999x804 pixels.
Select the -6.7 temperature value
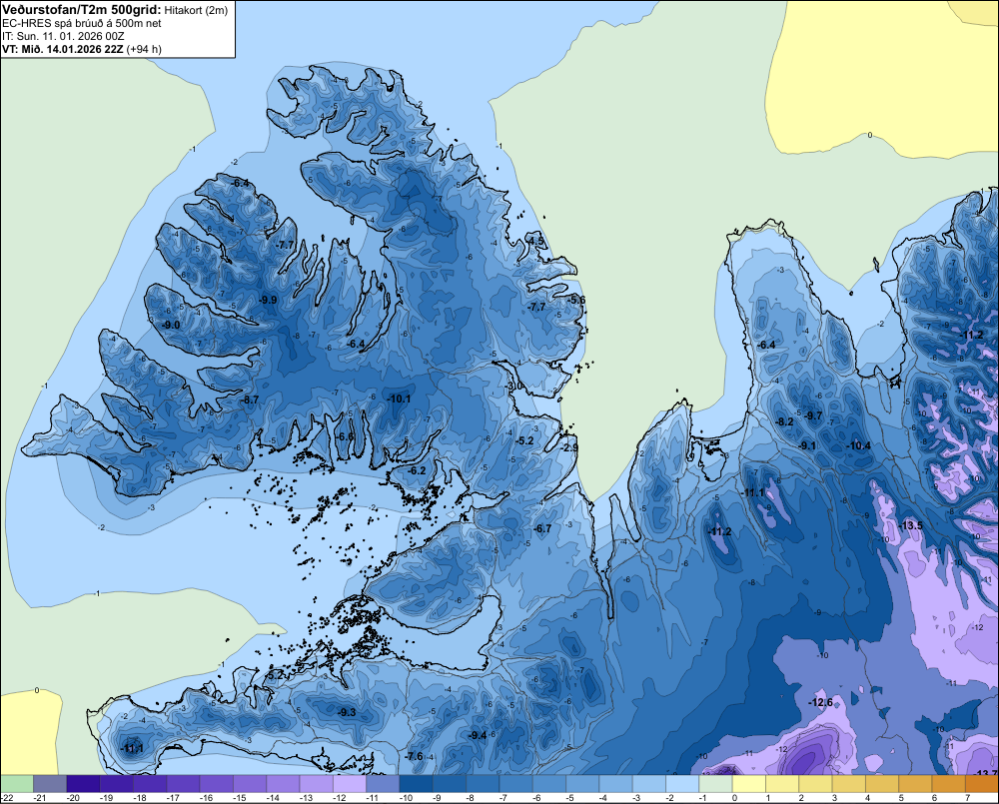pos(542,528)
